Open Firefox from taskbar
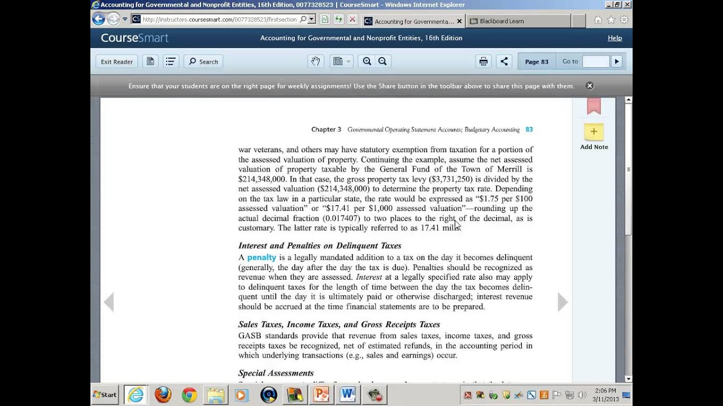723x406 pixels. pos(163,395)
